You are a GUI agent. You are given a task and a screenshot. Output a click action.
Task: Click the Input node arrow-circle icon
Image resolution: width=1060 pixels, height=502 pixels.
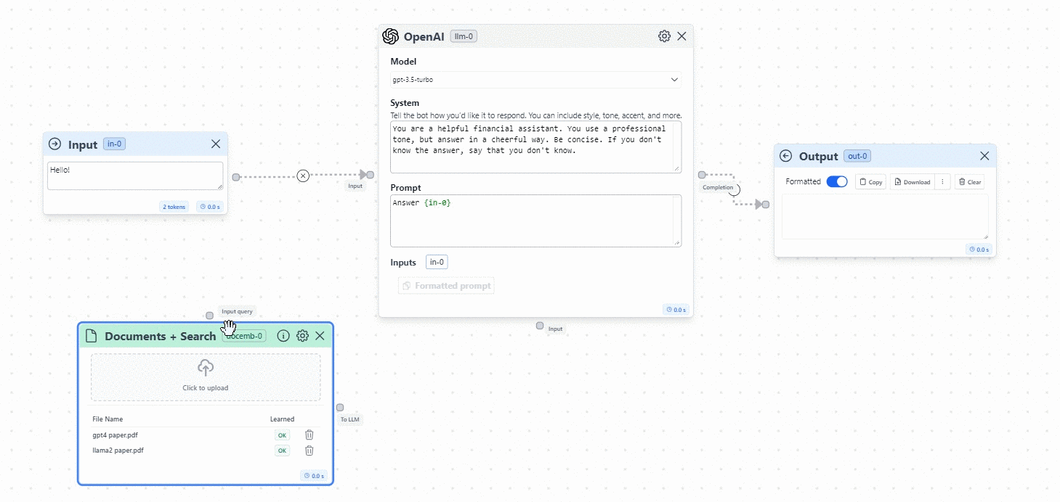[54, 144]
